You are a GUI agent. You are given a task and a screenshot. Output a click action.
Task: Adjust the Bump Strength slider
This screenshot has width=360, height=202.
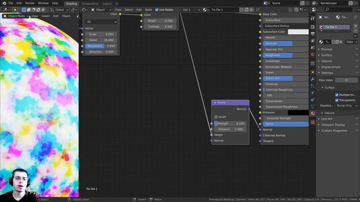point(230,123)
